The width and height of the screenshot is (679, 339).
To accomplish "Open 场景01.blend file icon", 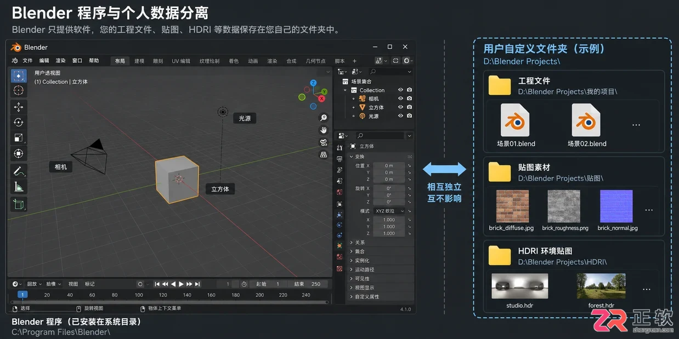I will [515, 120].
